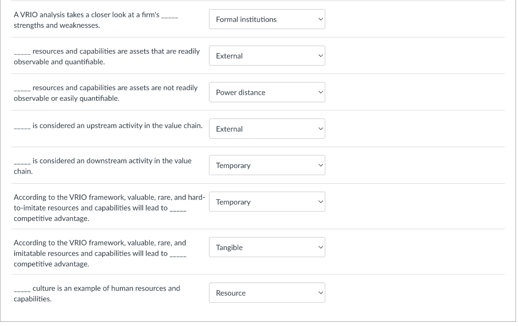Image resolution: width=518 pixels, height=326 pixels.
Task: Click the "valuable, rare, and hard-to-imitate" prompt text
Action: 109,208
